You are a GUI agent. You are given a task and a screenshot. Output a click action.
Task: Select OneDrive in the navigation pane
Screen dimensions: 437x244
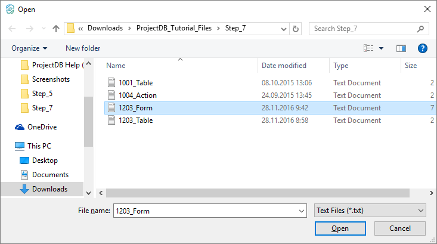pyautogui.click(x=41, y=126)
